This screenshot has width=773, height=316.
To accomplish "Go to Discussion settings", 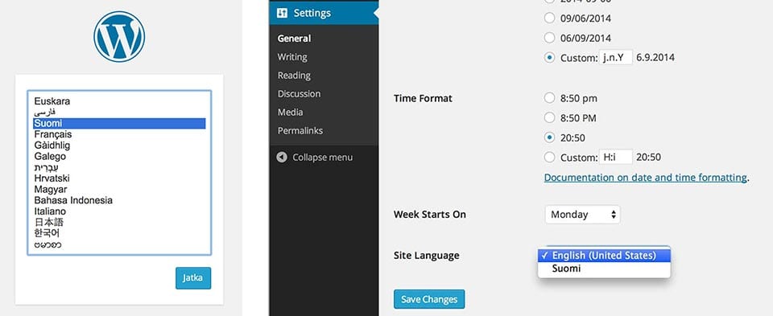I will (299, 94).
